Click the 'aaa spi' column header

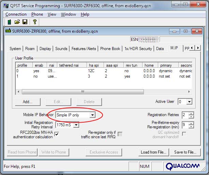click(114, 65)
